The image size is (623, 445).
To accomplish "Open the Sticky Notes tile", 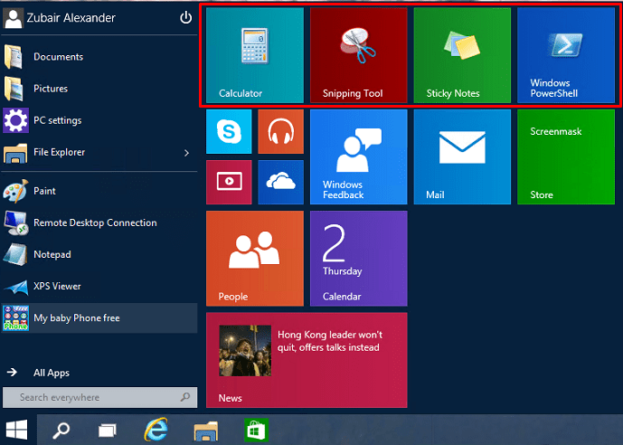I will click(x=462, y=55).
